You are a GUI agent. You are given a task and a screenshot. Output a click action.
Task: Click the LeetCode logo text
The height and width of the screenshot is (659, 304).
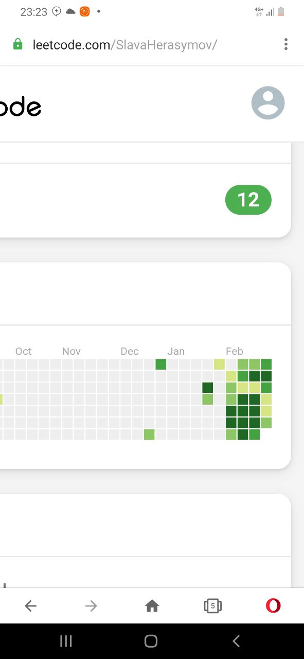(x=21, y=106)
